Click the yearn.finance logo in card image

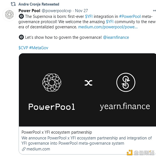point(126,82)
